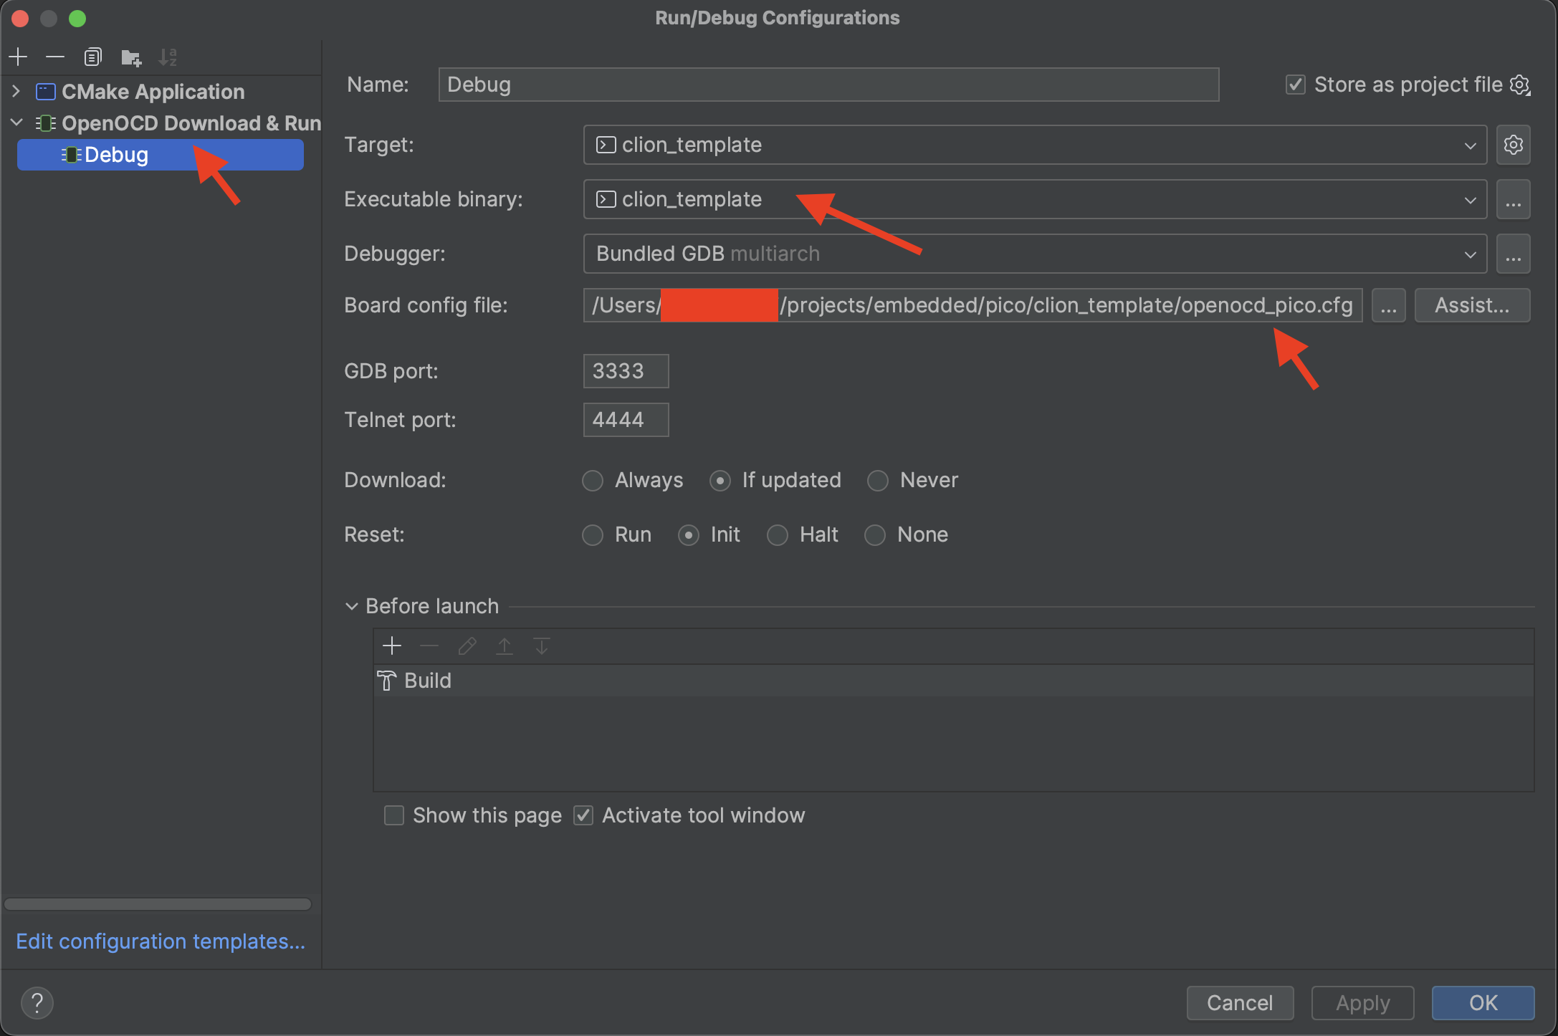
Task: Expand the Before launch section
Action: click(x=350, y=605)
